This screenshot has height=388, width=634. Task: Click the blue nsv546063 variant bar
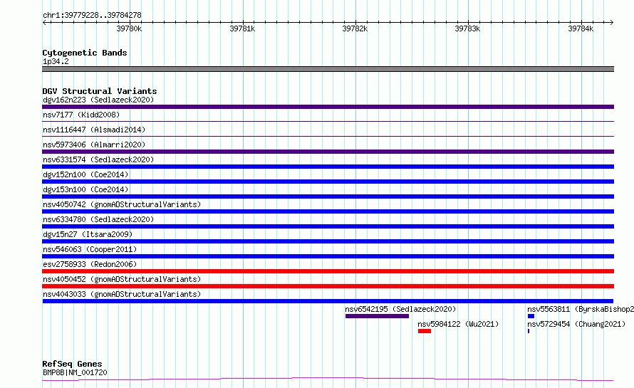click(328, 256)
